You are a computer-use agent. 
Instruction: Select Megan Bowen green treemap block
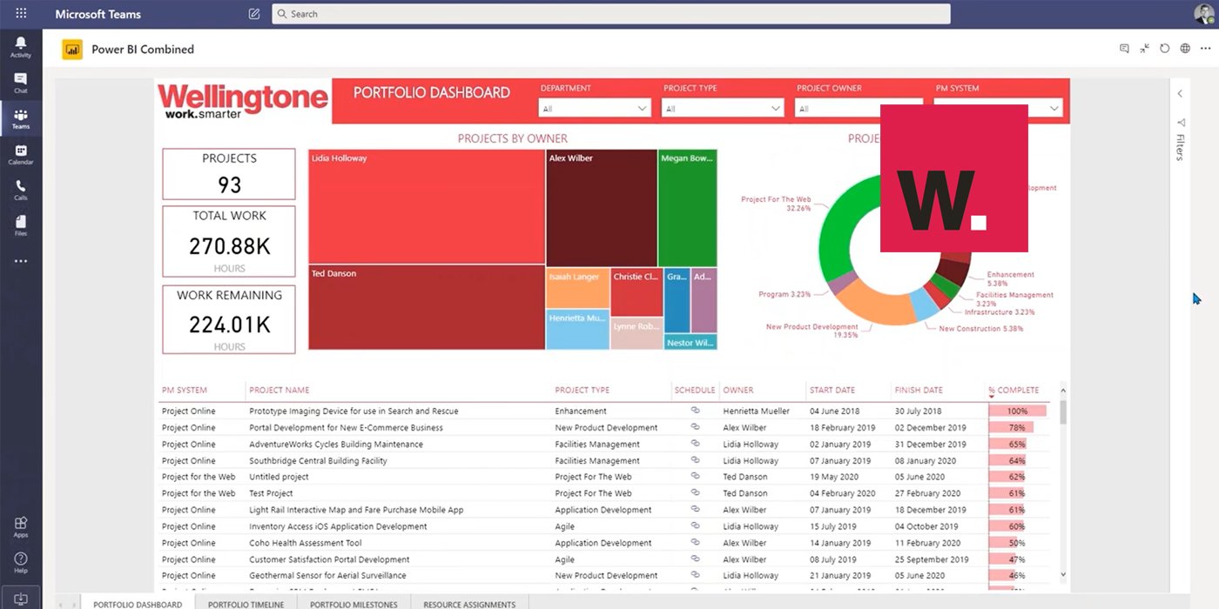(x=687, y=208)
